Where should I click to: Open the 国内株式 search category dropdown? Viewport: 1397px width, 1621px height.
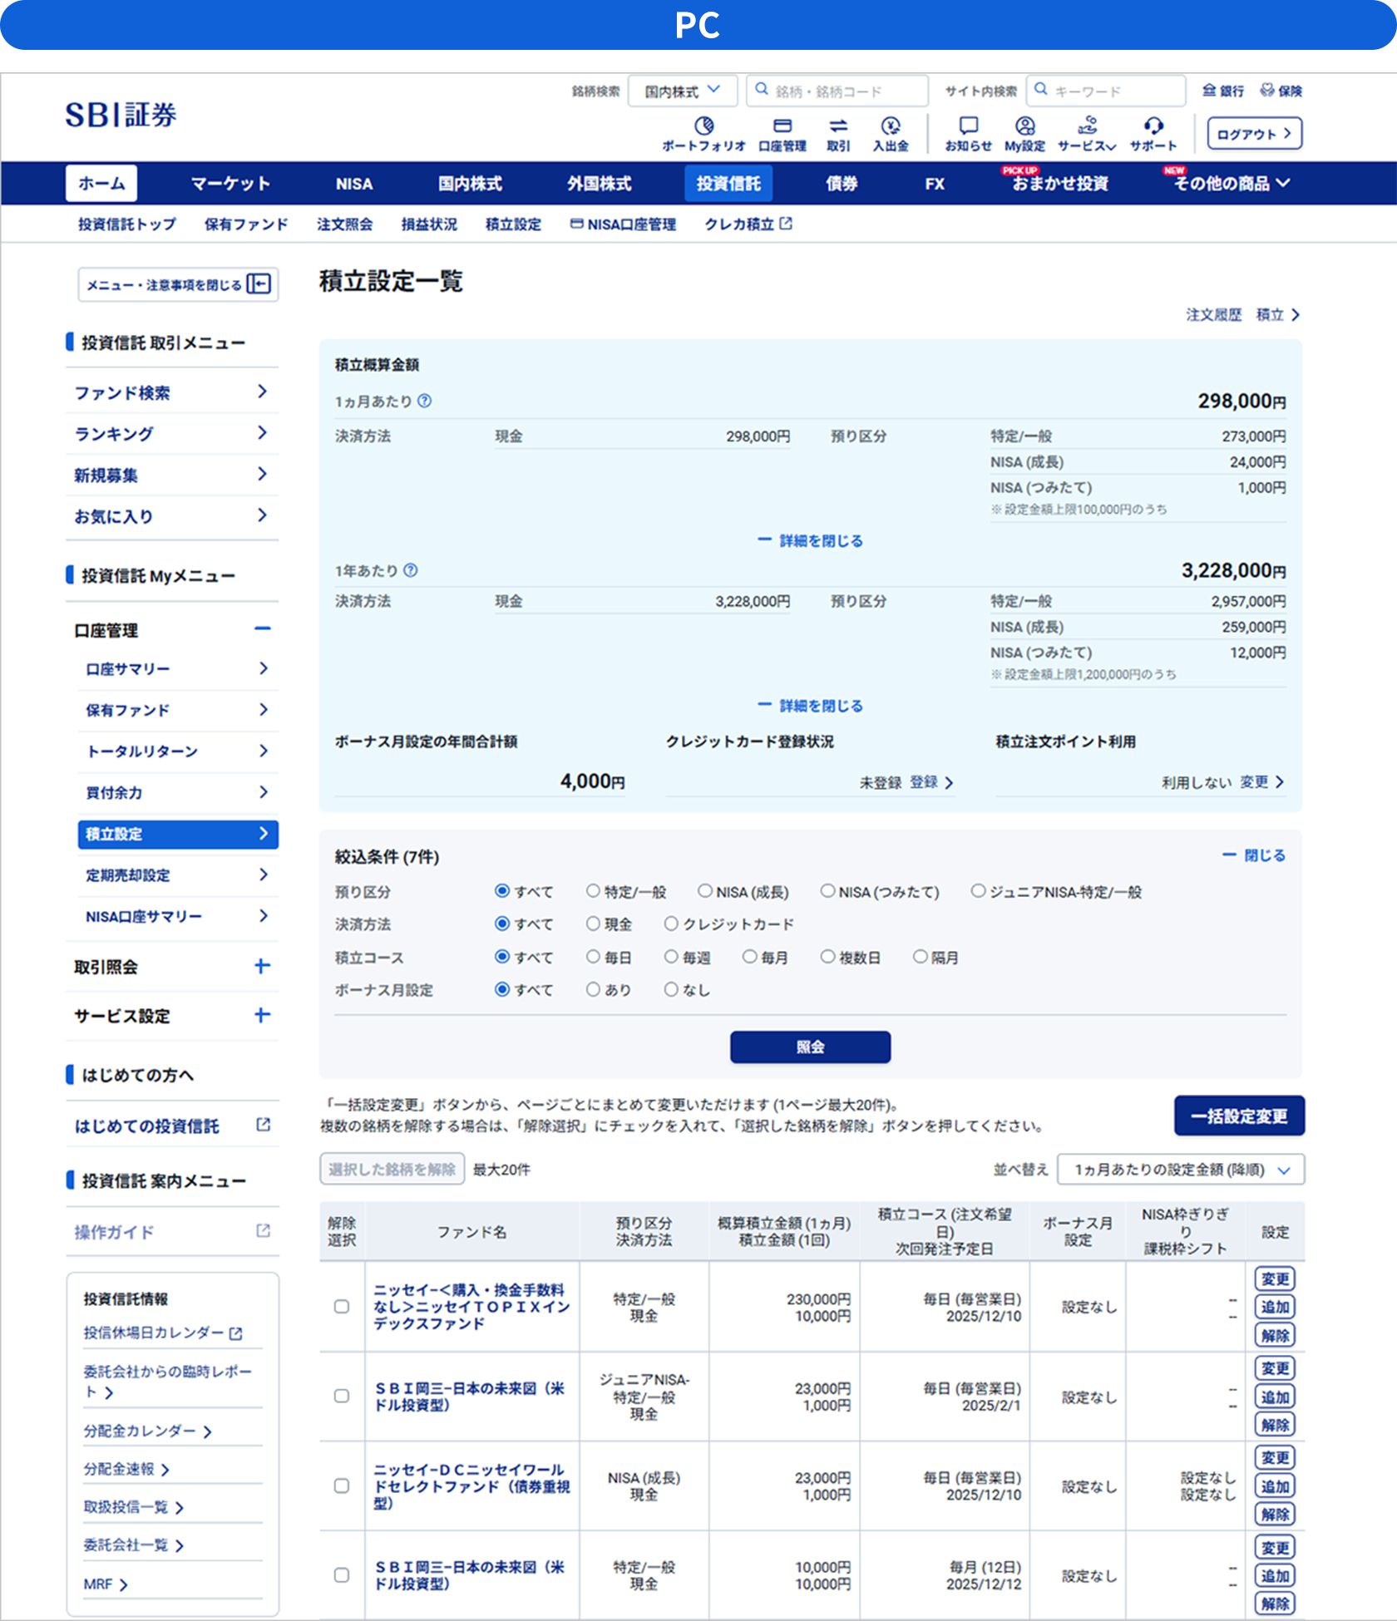click(x=682, y=90)
